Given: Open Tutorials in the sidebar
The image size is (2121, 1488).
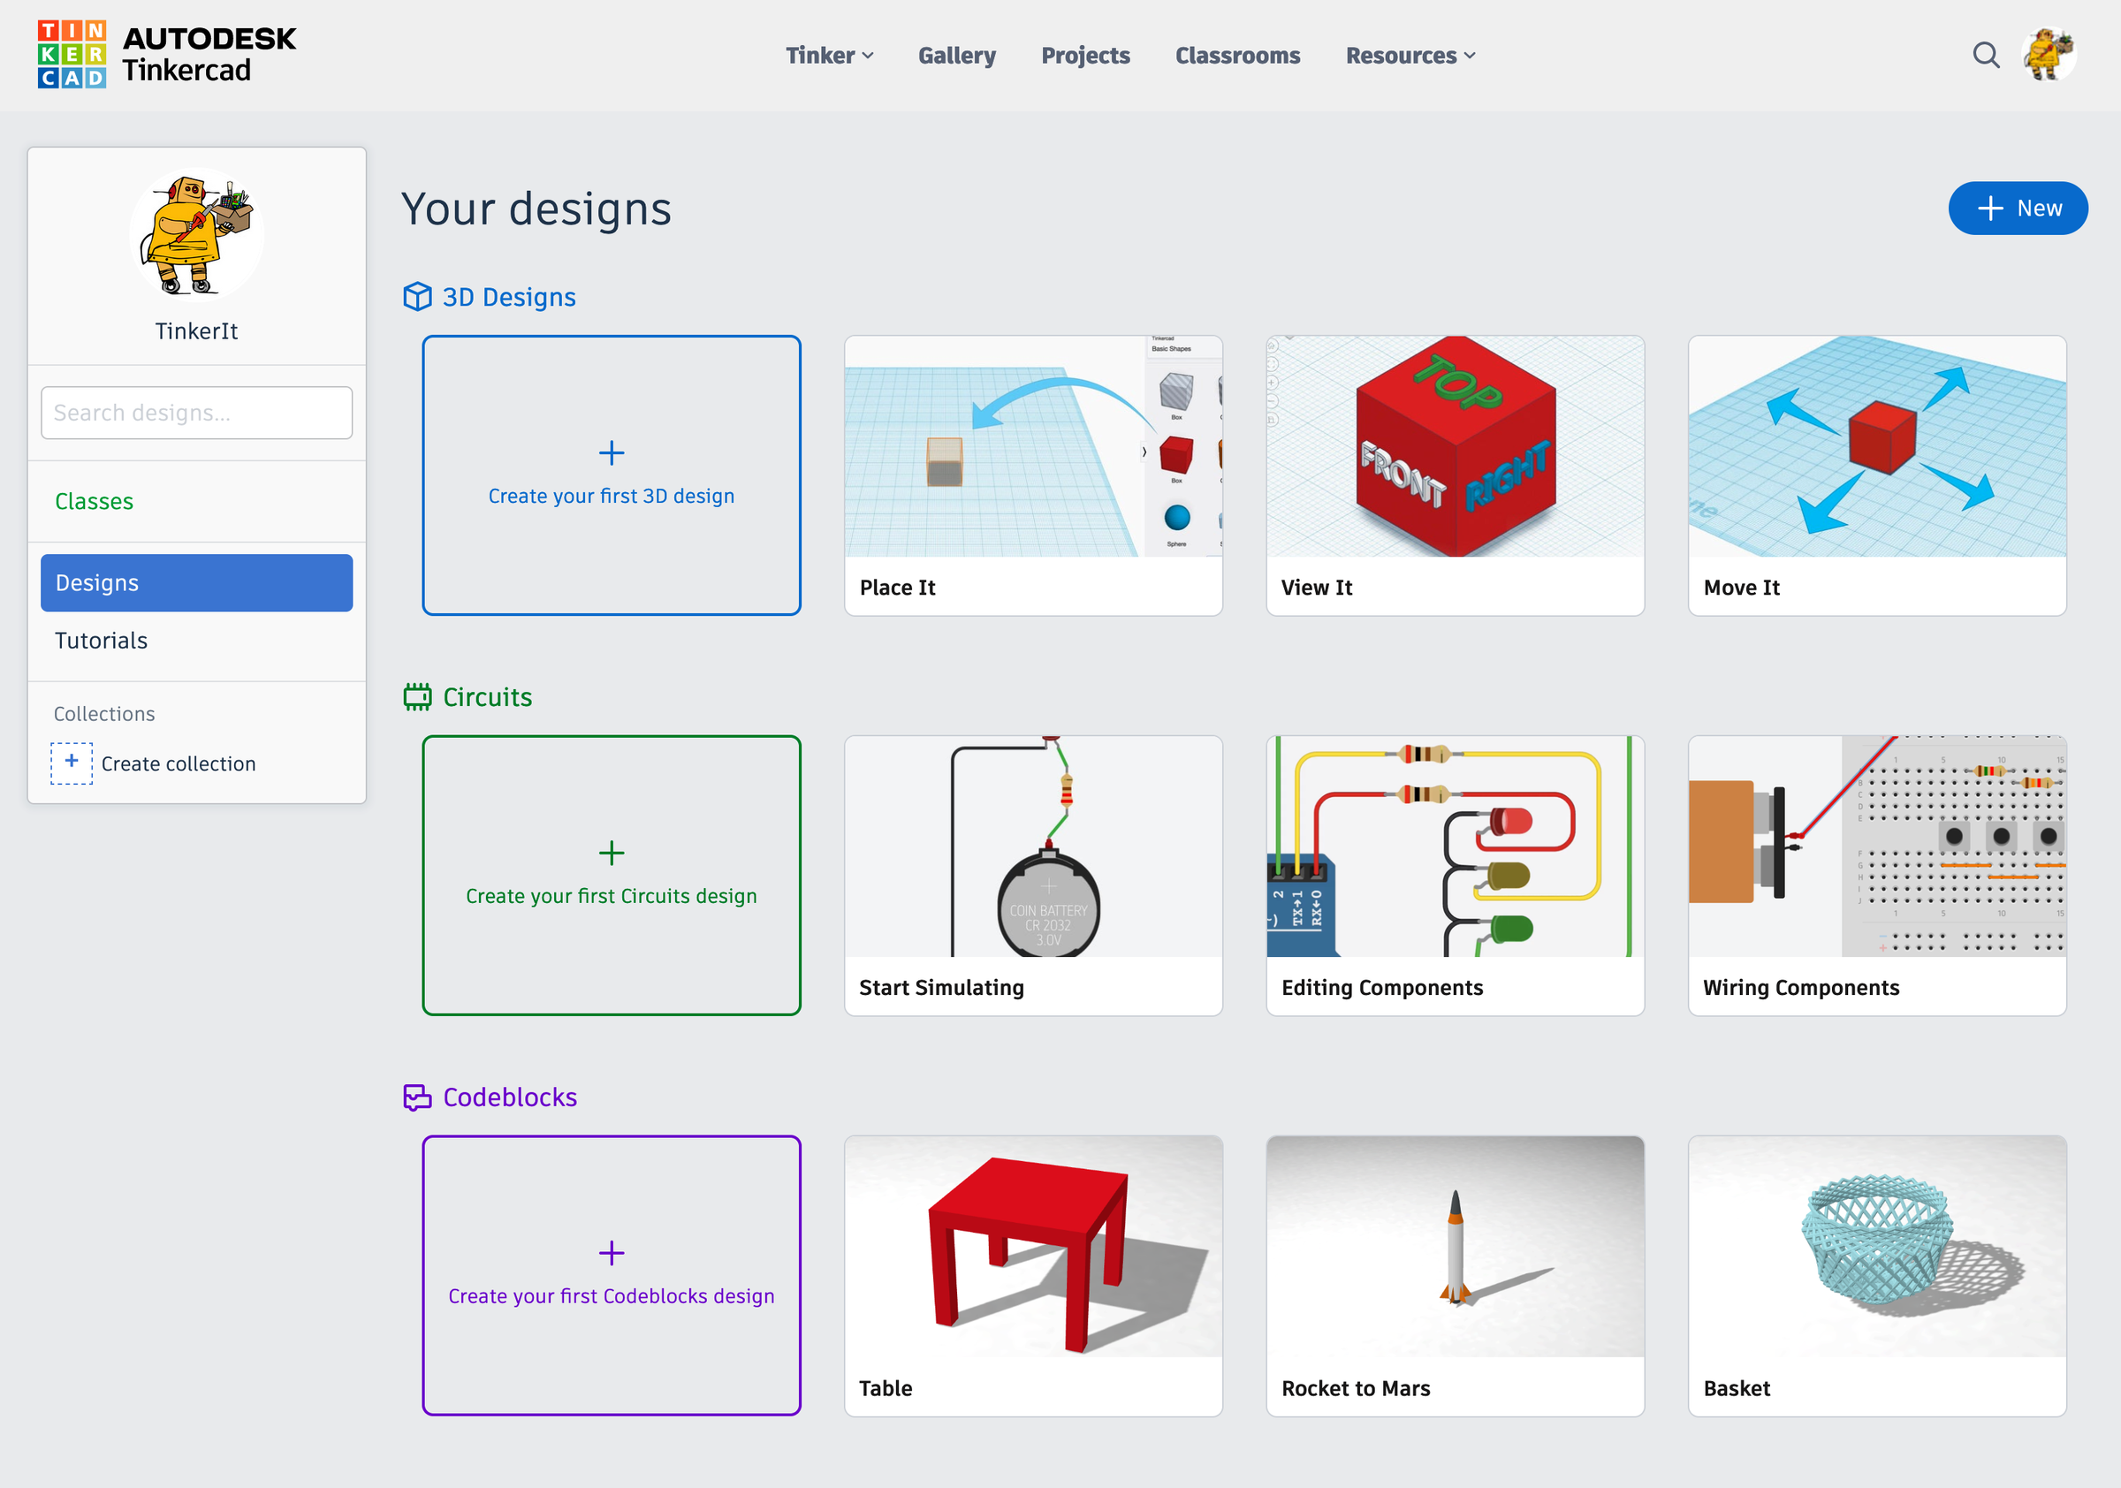Looking at the screenshot, I should click(101, 640).
